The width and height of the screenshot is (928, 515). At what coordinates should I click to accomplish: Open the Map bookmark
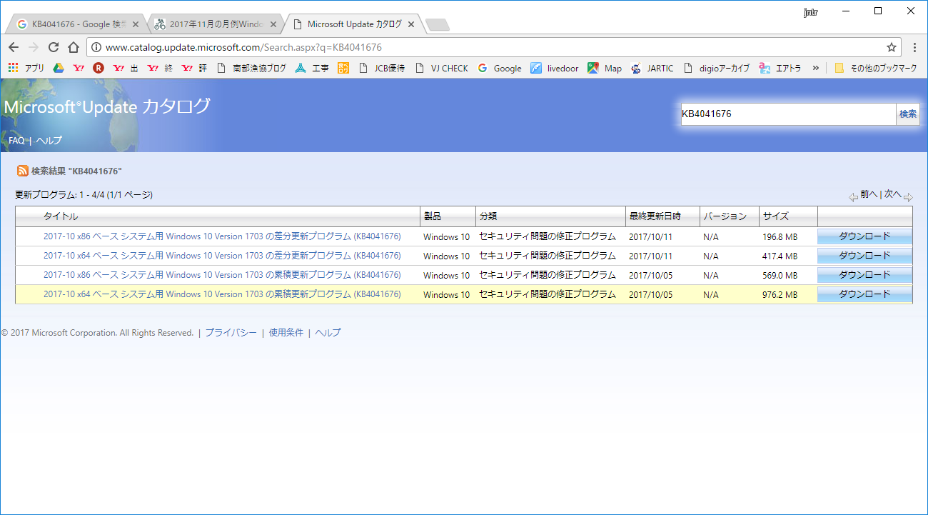(605, 69)
